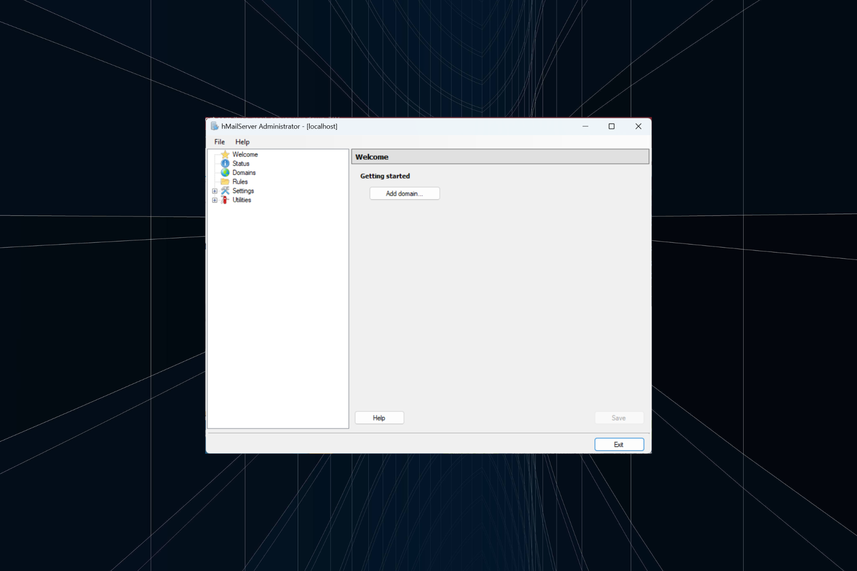The image size is (857, 571).
Task: Click the "Getting started" heading text
Action: click(385, 176)
